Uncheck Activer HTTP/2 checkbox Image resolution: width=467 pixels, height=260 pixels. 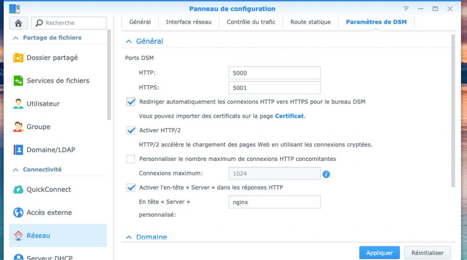tap(131, 130)
